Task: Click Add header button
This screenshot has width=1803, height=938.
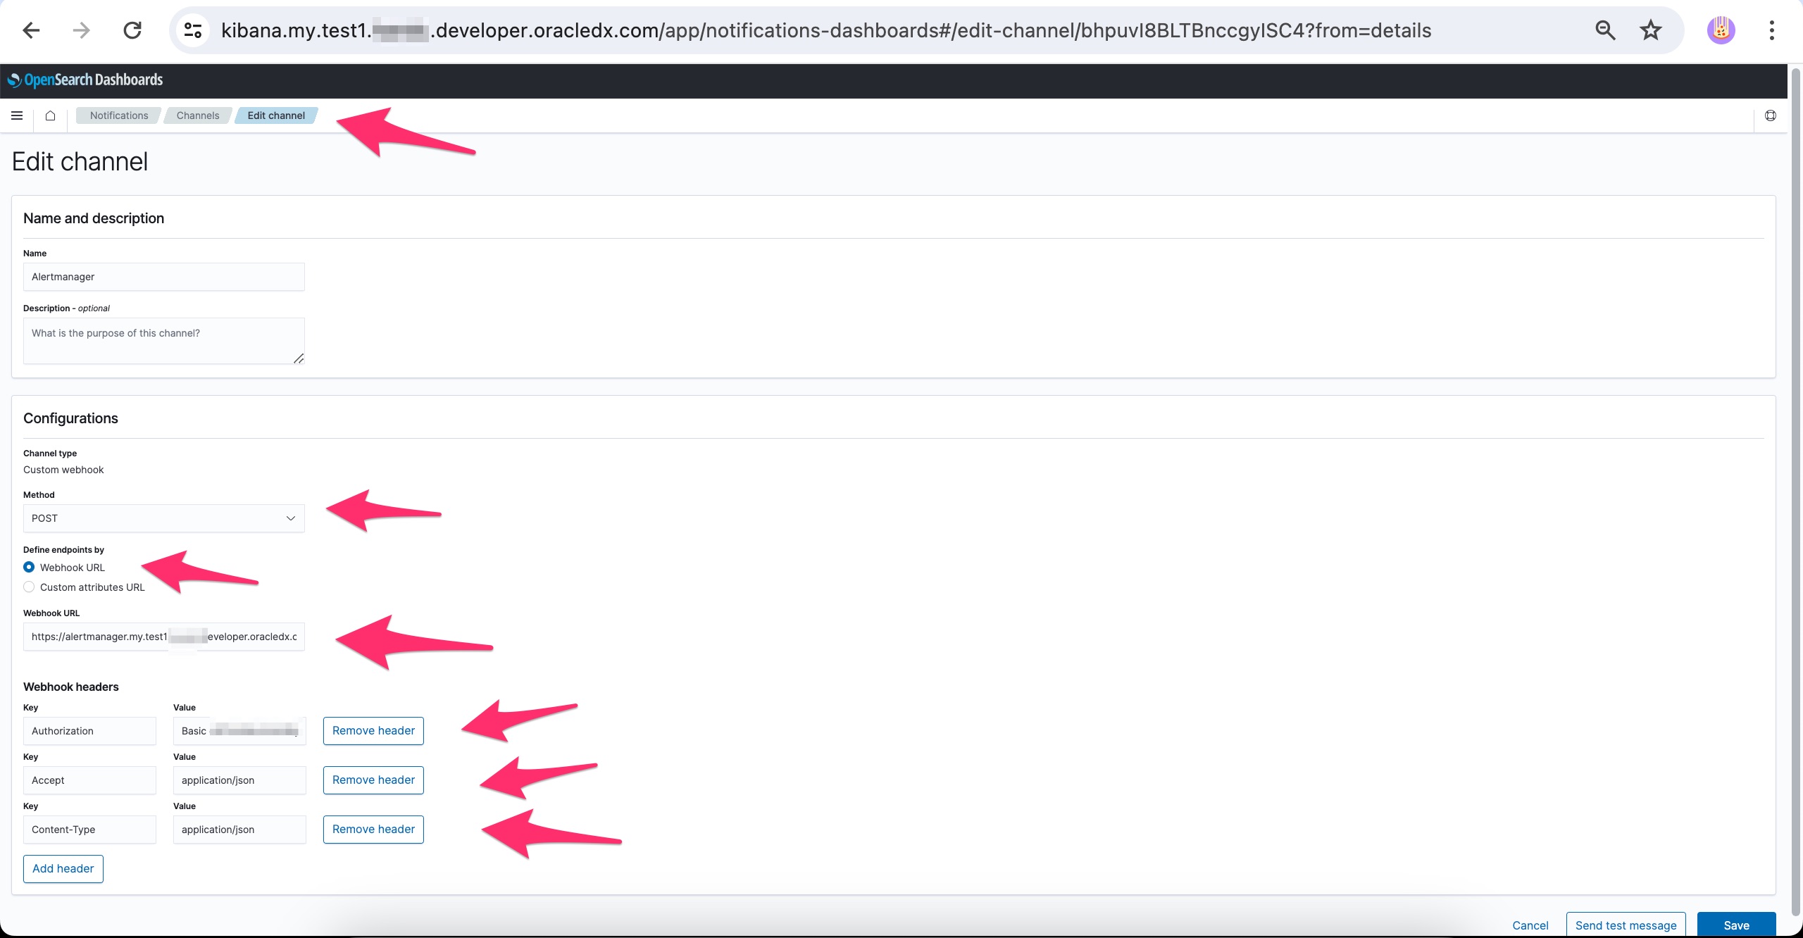Action: coord(63,868)
